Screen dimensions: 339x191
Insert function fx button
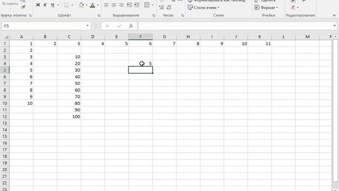click(x=131, y=26)
